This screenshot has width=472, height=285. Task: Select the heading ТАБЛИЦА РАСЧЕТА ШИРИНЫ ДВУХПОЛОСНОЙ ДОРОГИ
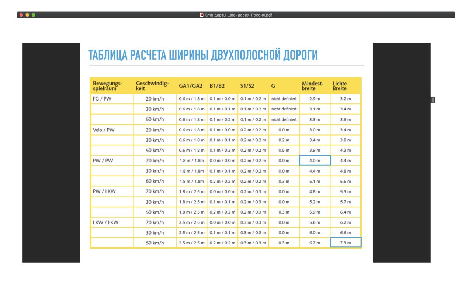click(x=203, y=55)
